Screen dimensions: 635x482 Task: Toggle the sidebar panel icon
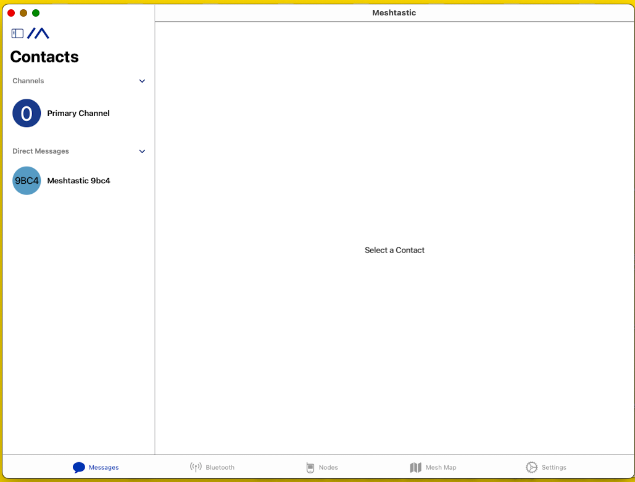coord(17,33)
